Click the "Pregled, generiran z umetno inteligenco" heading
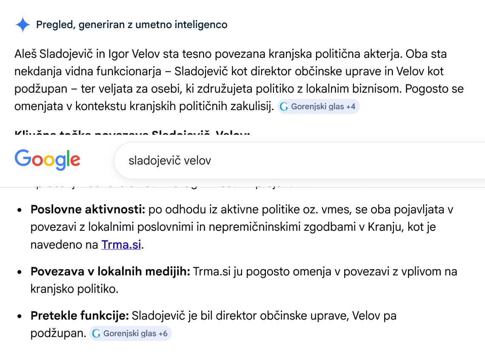Screen dimensions: 485x357 [131, 25]
